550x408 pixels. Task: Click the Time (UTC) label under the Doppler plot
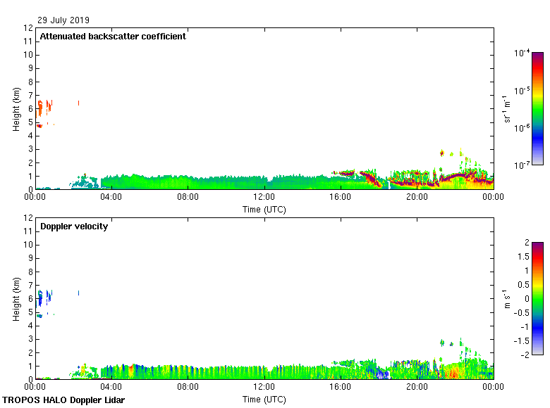tap(264, 399)
